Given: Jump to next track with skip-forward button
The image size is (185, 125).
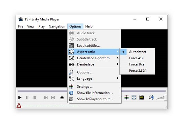Looking at the screenshot, I should (53, 98).
